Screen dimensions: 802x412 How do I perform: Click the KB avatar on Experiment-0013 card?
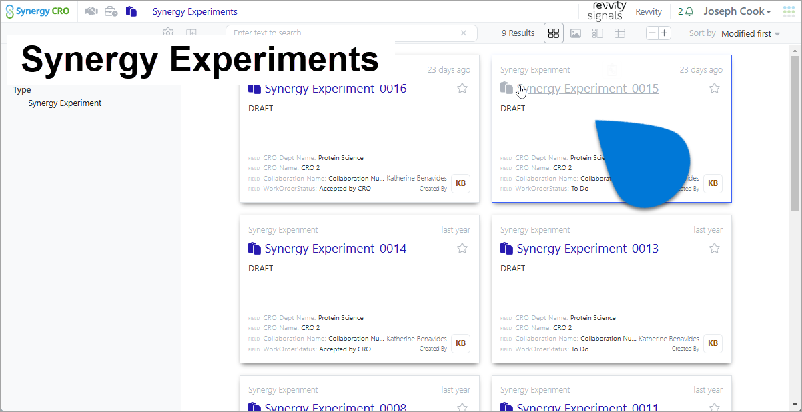[x=713, y=343]
